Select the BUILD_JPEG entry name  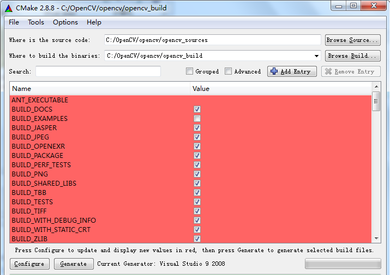[31, 137]
